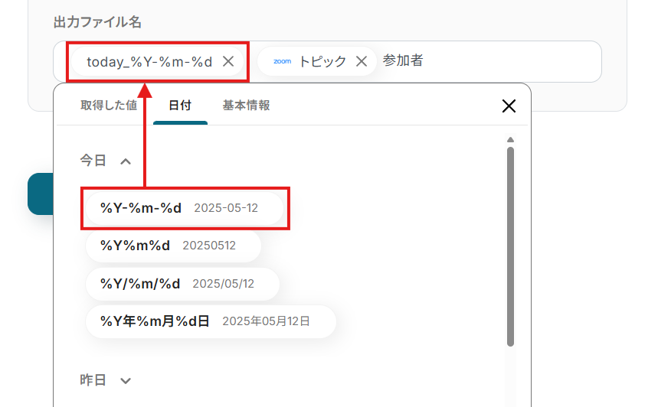Click the scrollbar up arrow
Screen dimensions: 658x407
510,140
